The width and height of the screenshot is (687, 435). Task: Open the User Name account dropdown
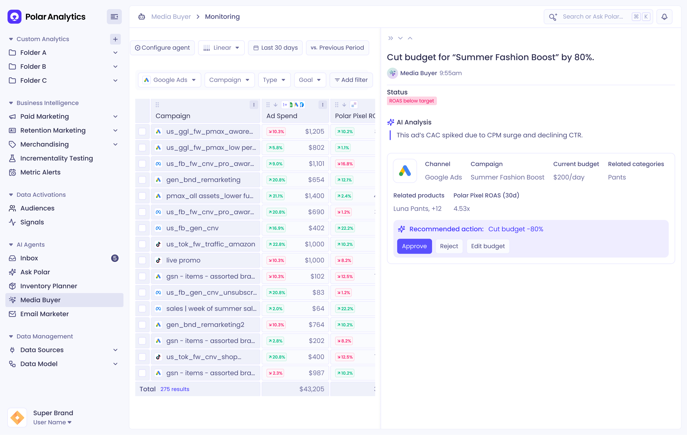coord(52,422)
